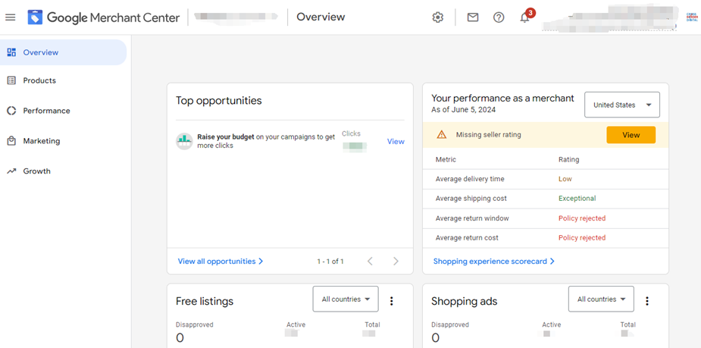Select Marketing in the sidebar

tap(41, 141)
